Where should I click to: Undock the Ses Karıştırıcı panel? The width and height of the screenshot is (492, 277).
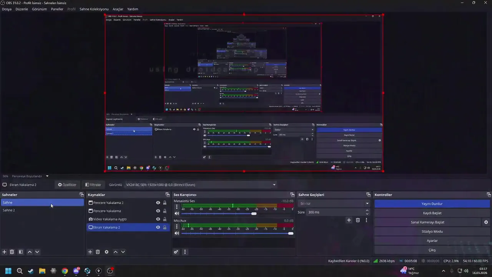[x=292, y=195]
